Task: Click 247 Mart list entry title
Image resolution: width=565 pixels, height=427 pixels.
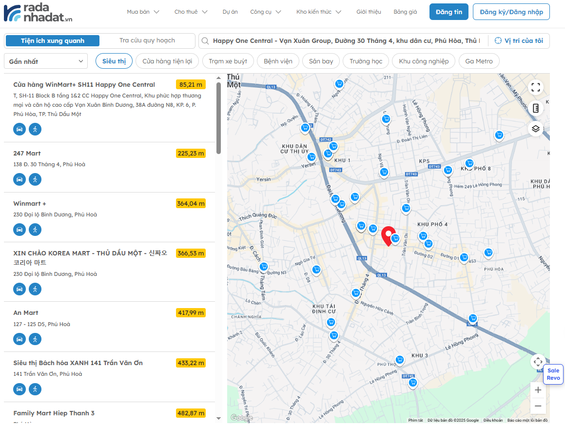Action: click(27, 153)
